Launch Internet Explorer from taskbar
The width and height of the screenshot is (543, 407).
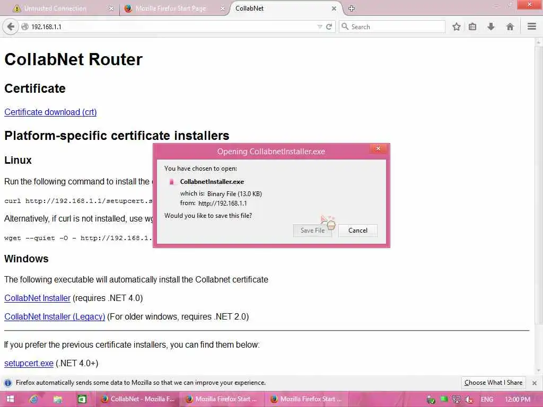coord(33,400)
